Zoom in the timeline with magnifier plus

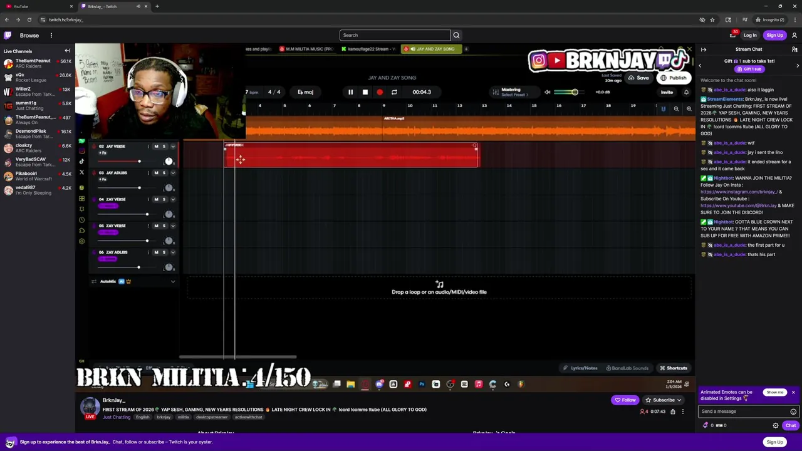(x=689, y=109)
